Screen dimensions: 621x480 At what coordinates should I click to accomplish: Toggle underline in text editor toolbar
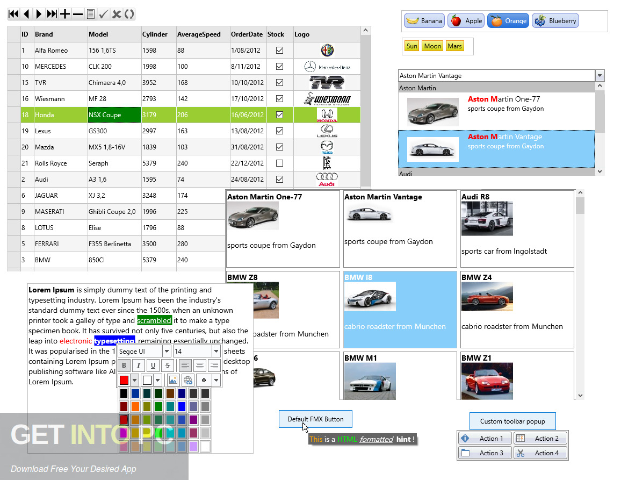pos(153,366)
